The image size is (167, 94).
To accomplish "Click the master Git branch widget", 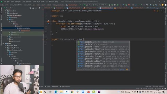I will [x=158, y=89].
